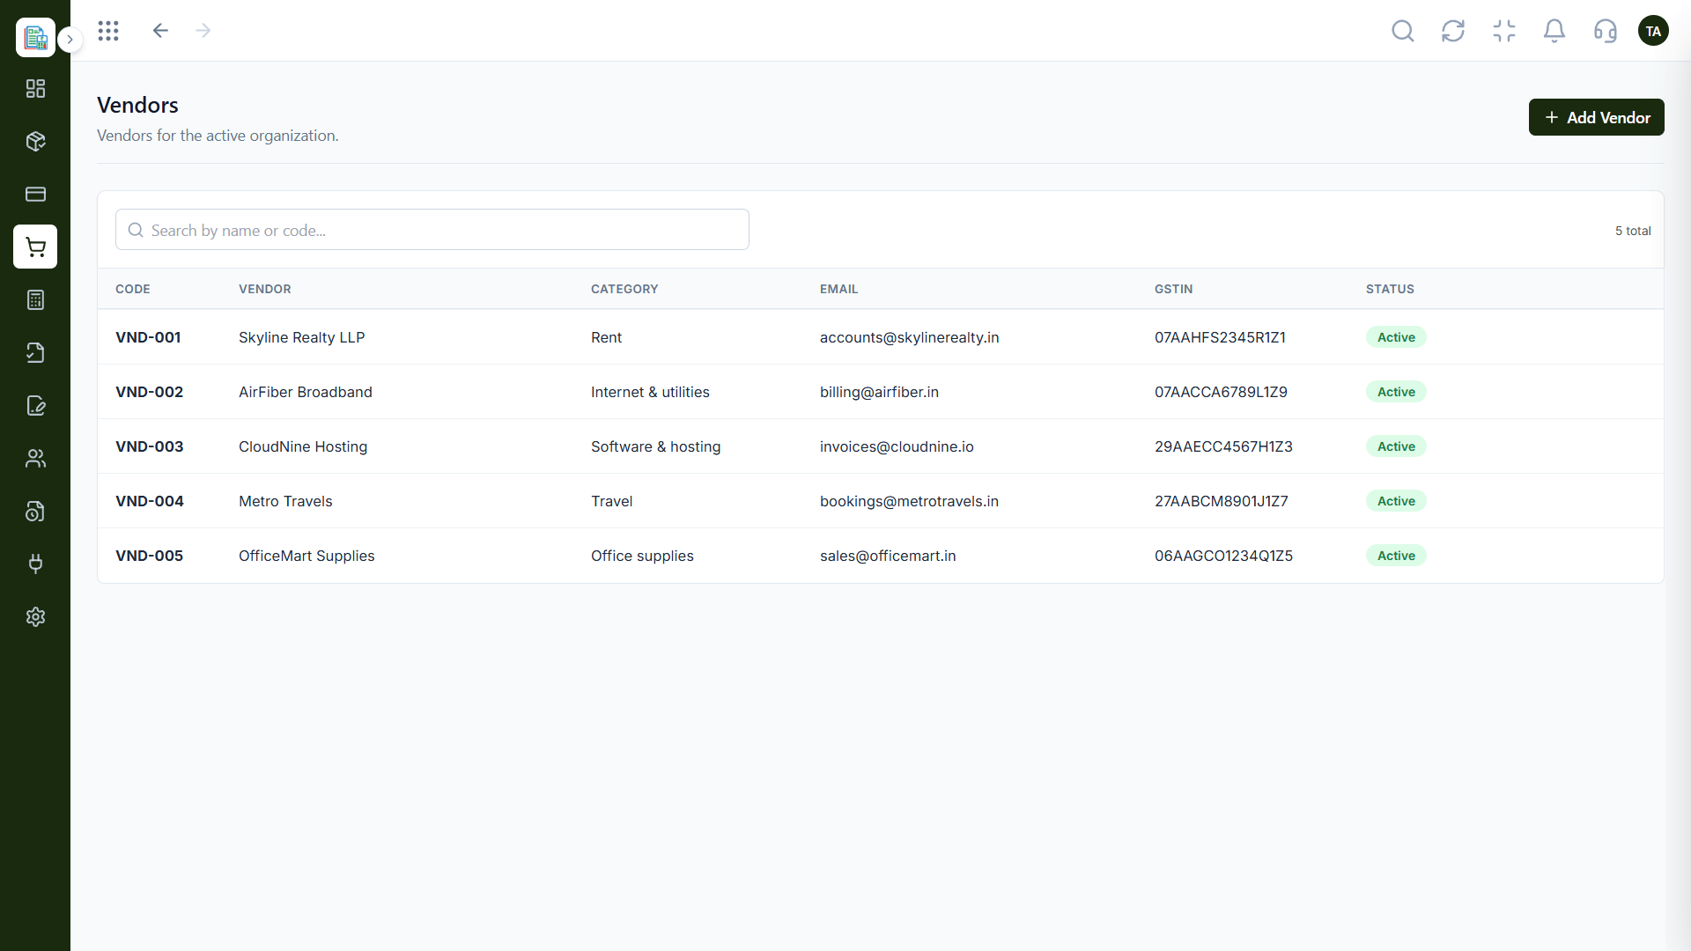Click the refresh icon in header
Screen dimensions: 1691x951
click(1453, 31)
